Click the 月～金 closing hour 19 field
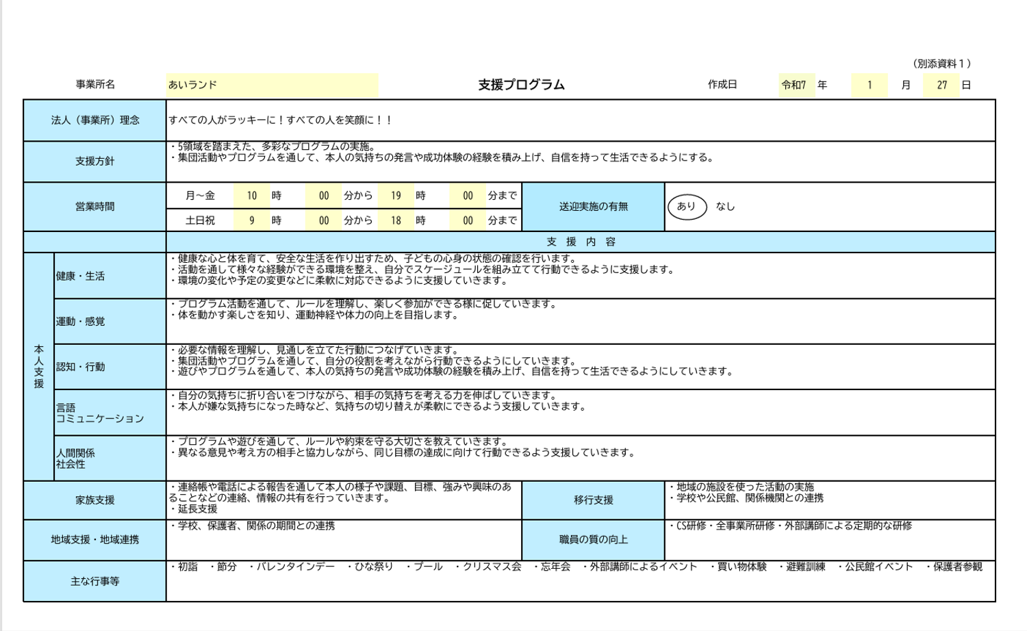The width and height of the screenshot is (1027, 631). click(396, 196)
